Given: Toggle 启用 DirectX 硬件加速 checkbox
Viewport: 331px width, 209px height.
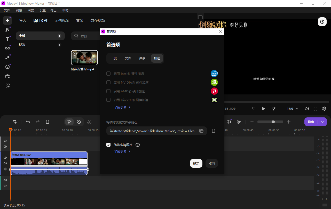Looking at the screenshot, I should pos(108,100).
